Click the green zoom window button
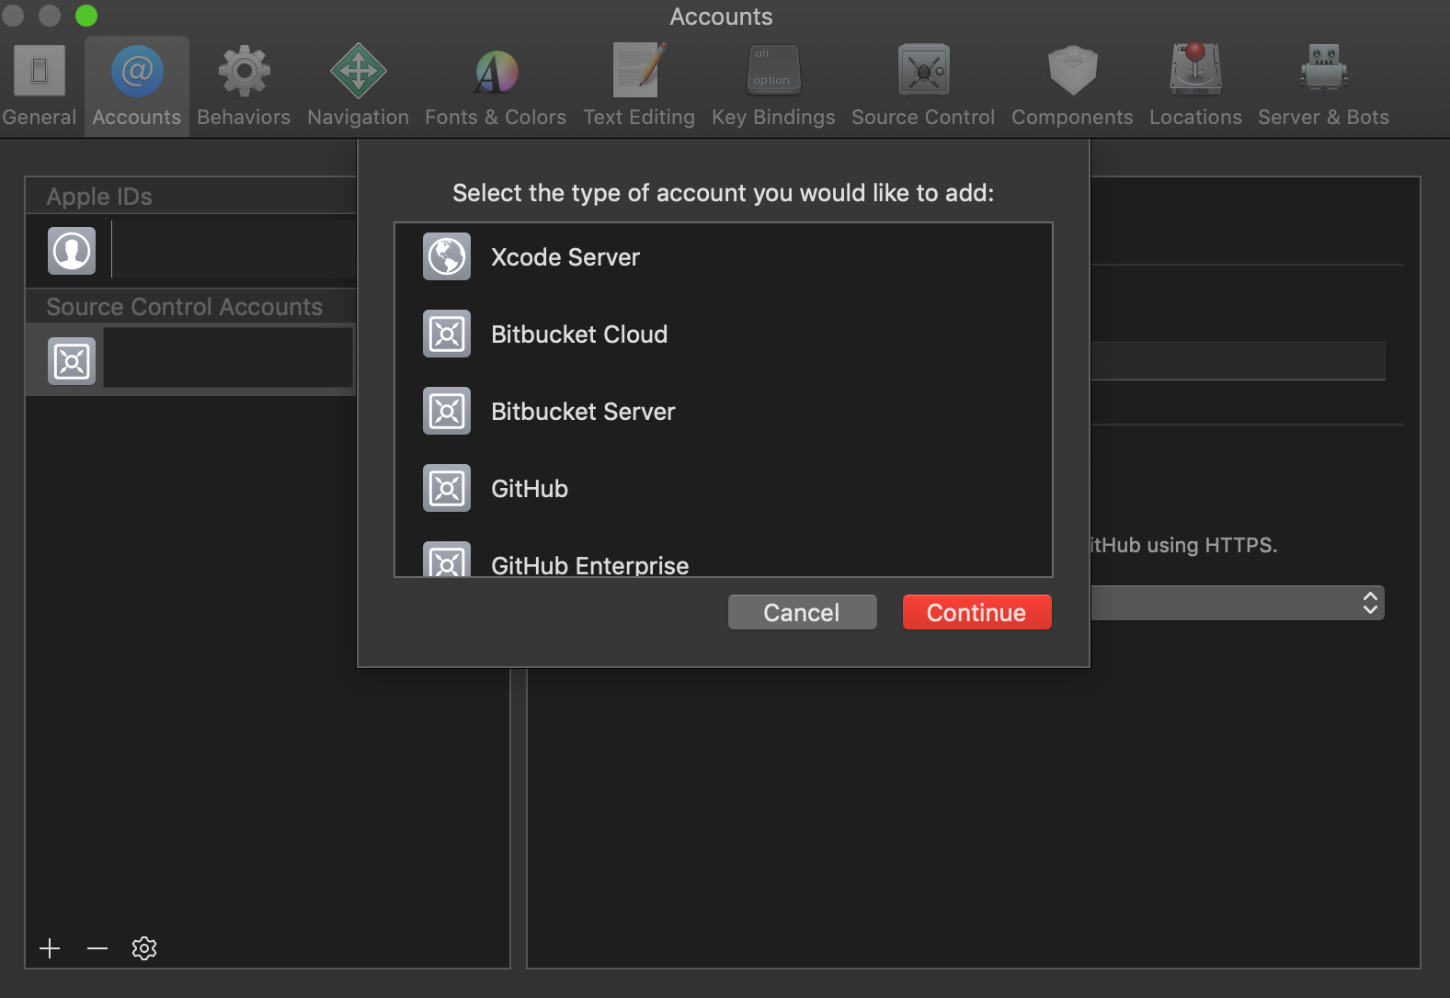 point(86,16)
